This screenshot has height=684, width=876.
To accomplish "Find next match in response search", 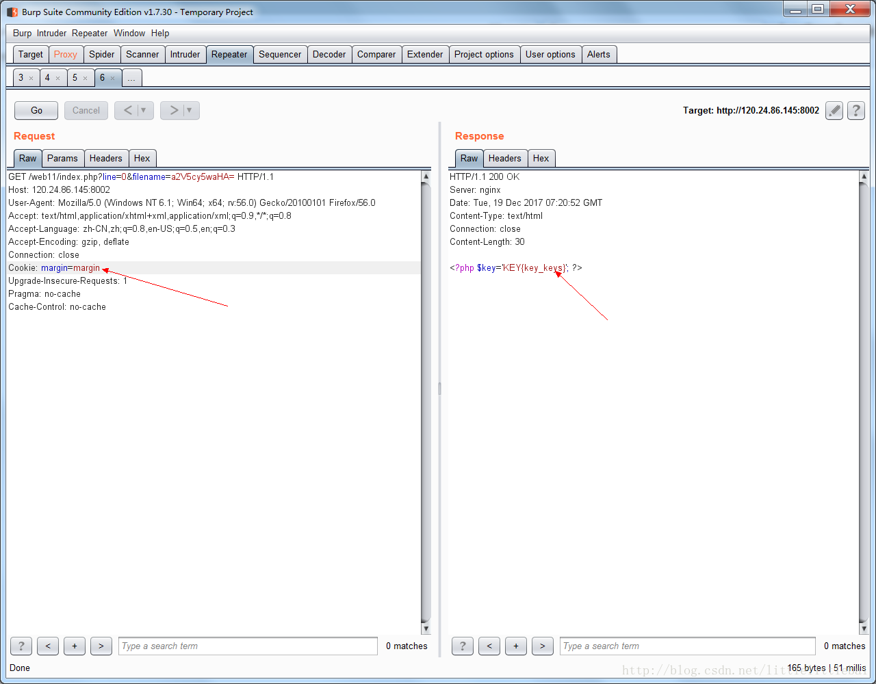I will click(543, 646).
